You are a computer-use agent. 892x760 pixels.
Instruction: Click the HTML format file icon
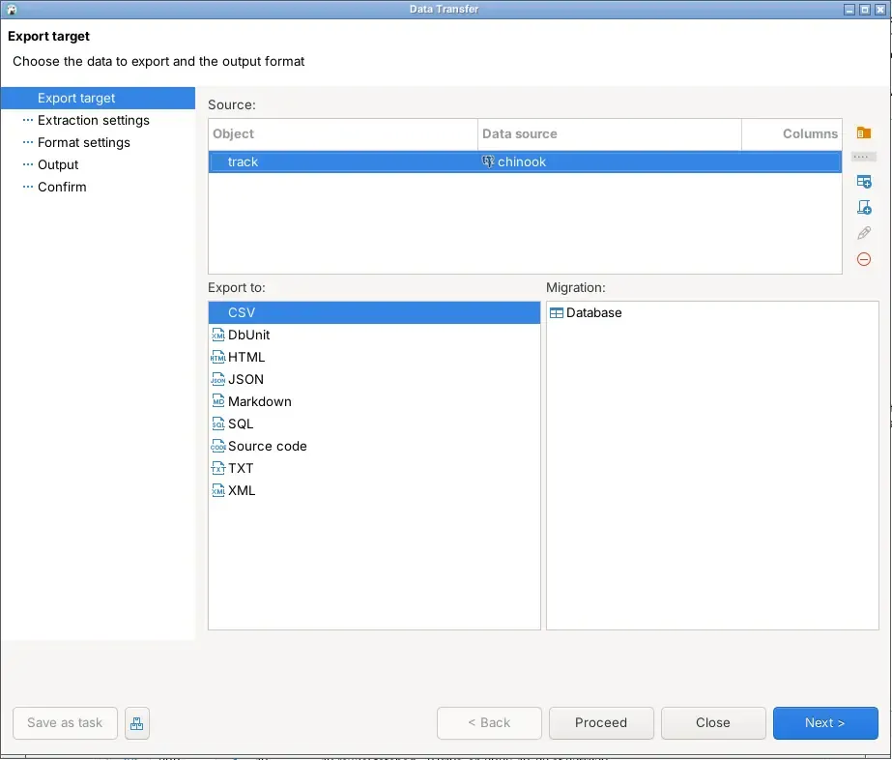[217, 357]
